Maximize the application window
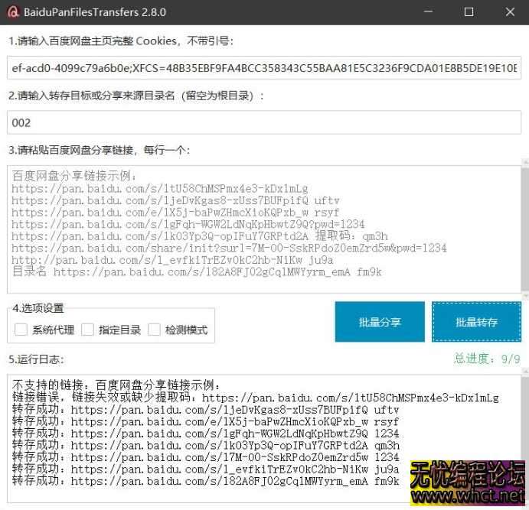529x510 pixels. click(469, 12)
